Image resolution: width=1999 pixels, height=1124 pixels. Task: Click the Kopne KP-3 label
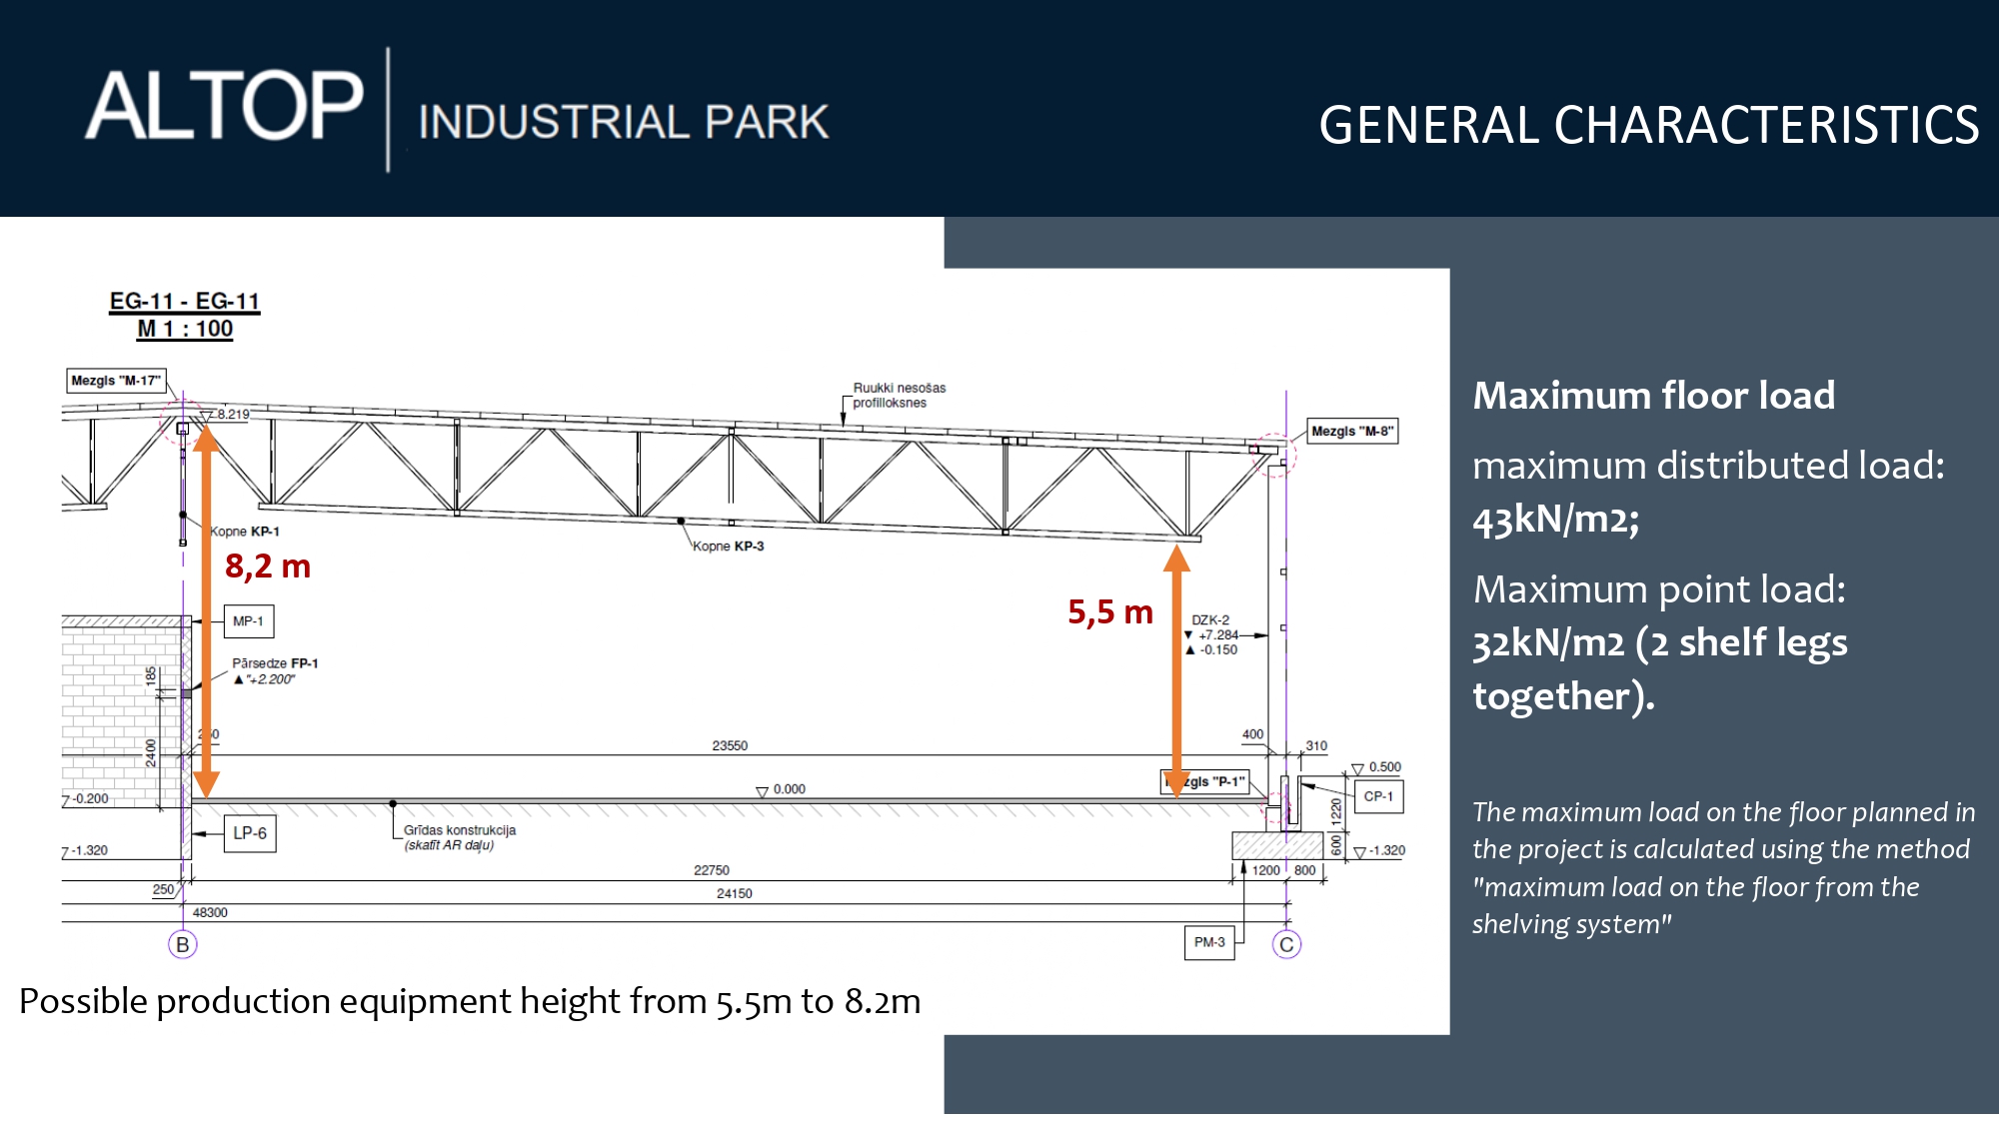729,547
